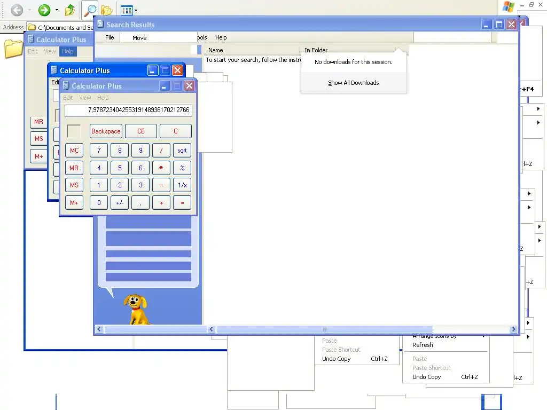The image size is (547, 410).
Task: Click the Windows flag logo
Action: [x=509, y=6]
